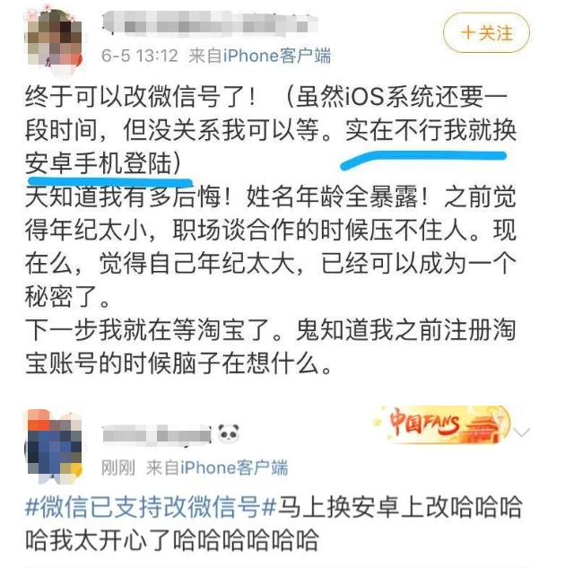Image resolution: width=565 pixels, height=568 pixels.
Task: Click the paragraph starting 天知道我有多后悔
Action: (x=270, y=247)
